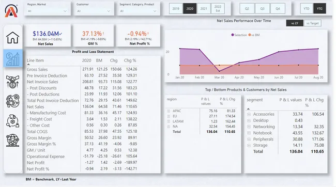The height and width of the screenshot is (187, 336).
Task: Click the Selection legend purple dot
Action: pyautogui.click(x=233, y=35)
